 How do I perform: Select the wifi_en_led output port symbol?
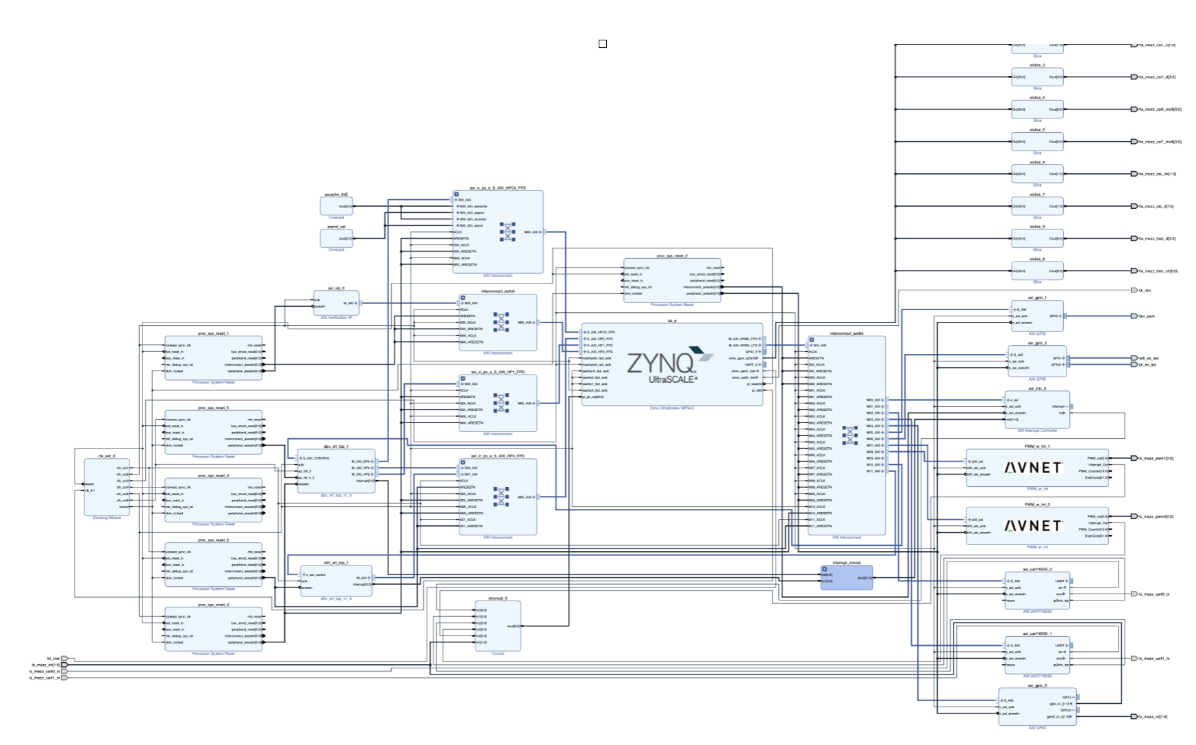1134,358
